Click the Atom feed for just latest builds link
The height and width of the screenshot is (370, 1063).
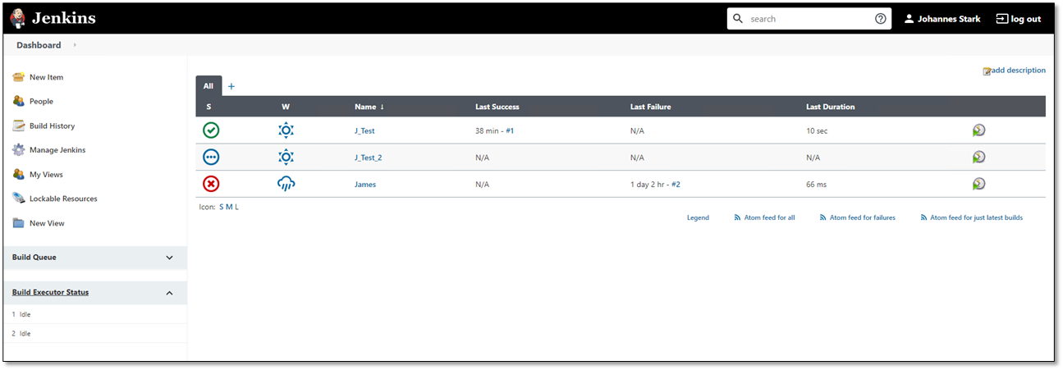pos(976,217)
